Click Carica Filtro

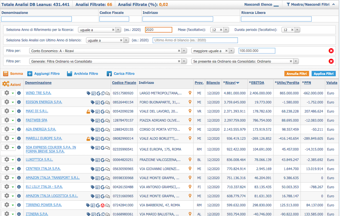click(121, 74)
